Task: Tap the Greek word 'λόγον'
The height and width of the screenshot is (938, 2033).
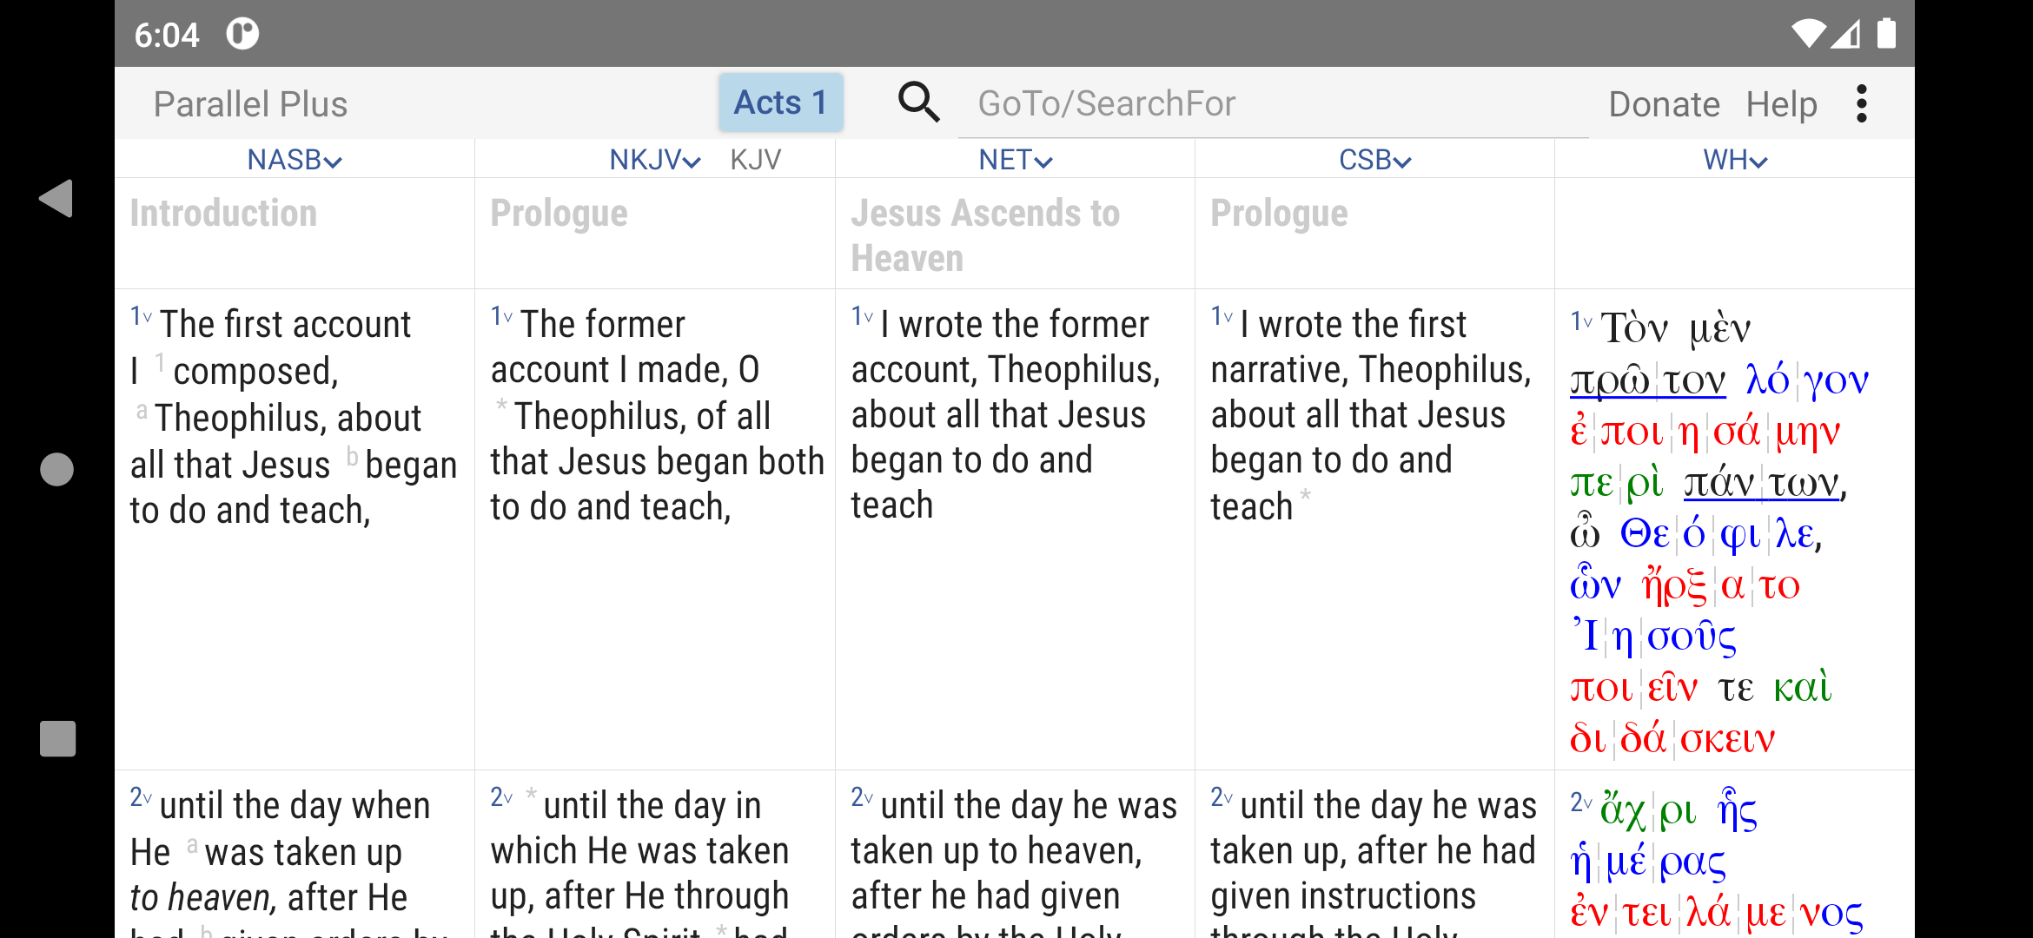Action: tap(1807, 380)
